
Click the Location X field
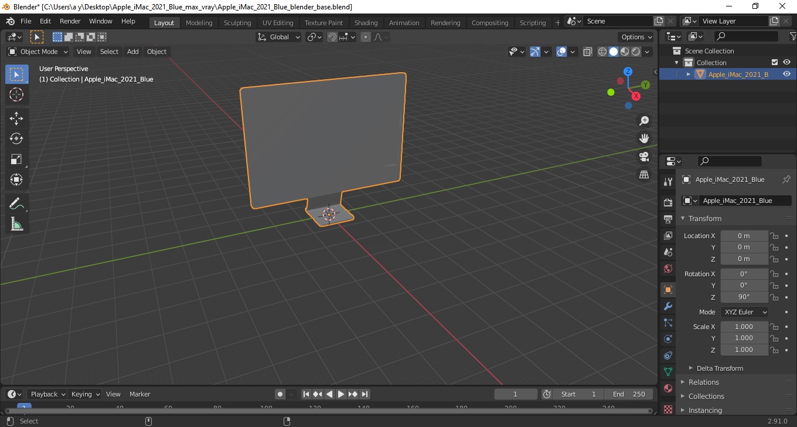coord(744,236)
